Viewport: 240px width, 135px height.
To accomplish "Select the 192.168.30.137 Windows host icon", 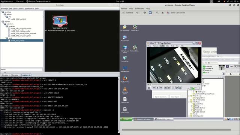I will click(x=60, y=21).
